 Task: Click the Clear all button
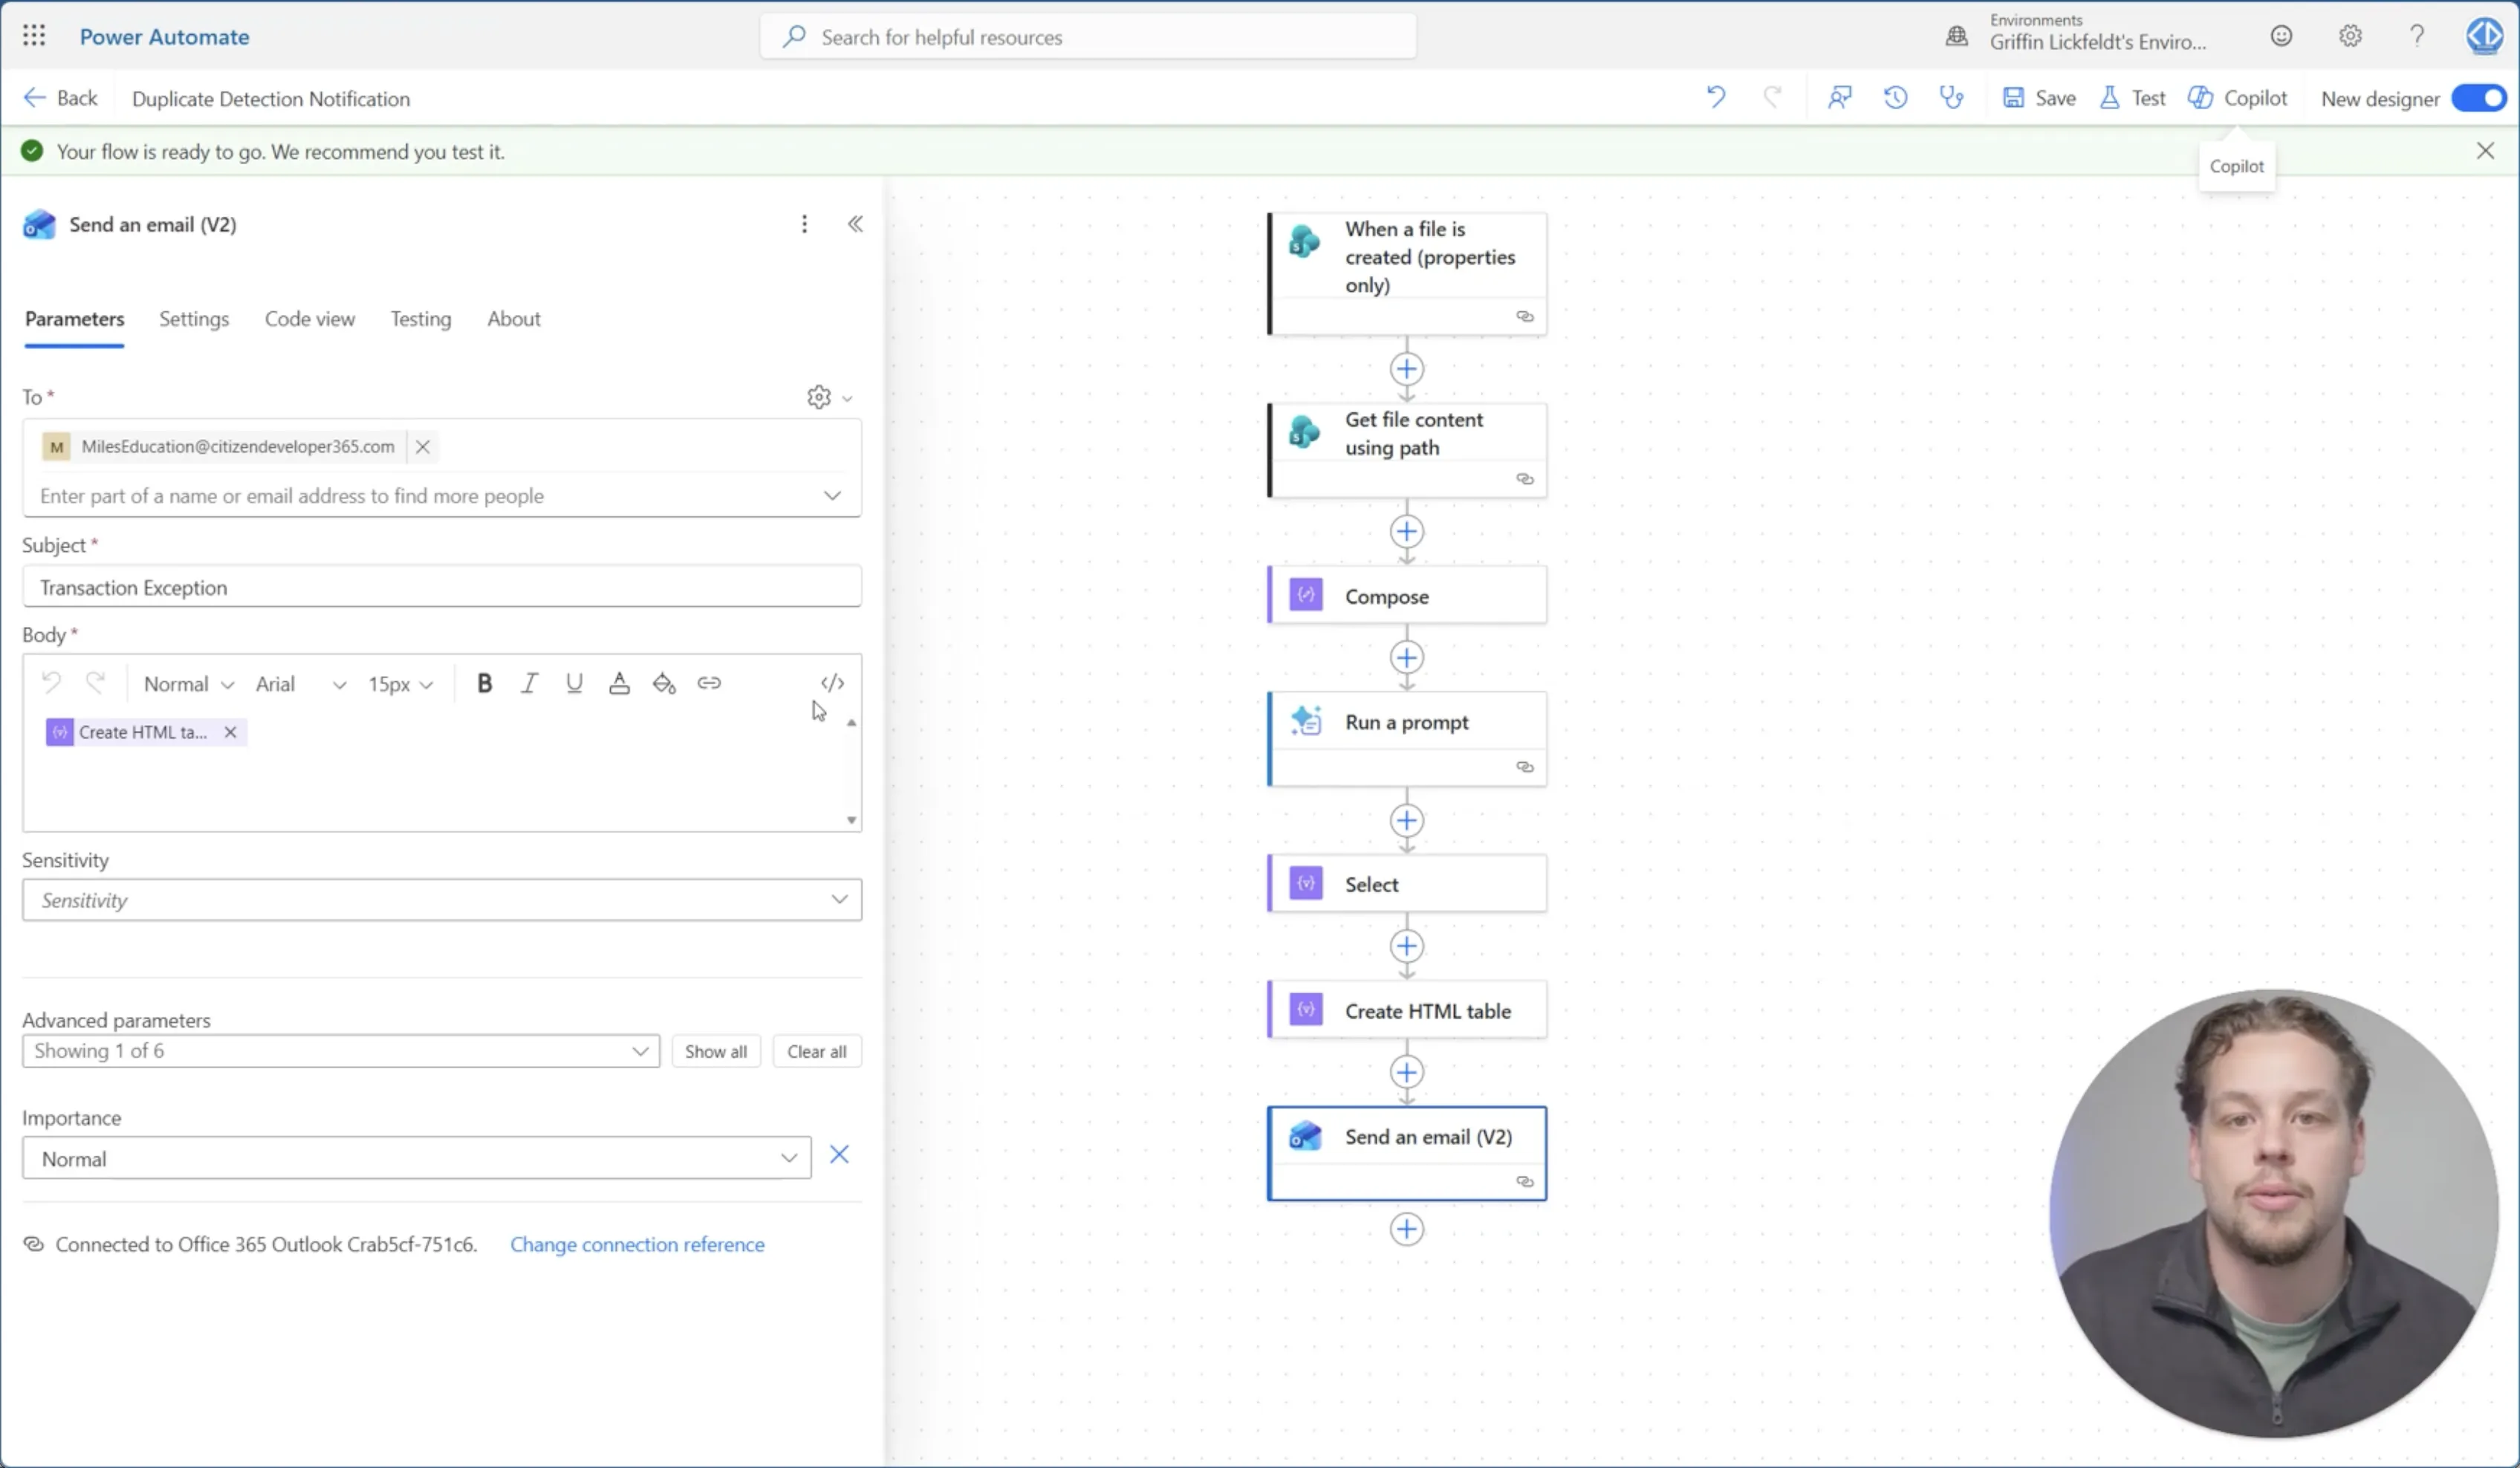tap(816, 1051)
